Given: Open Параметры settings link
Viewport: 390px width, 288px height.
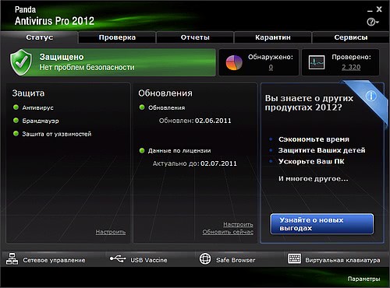Looking at the screenshot, I should point(363,279).
